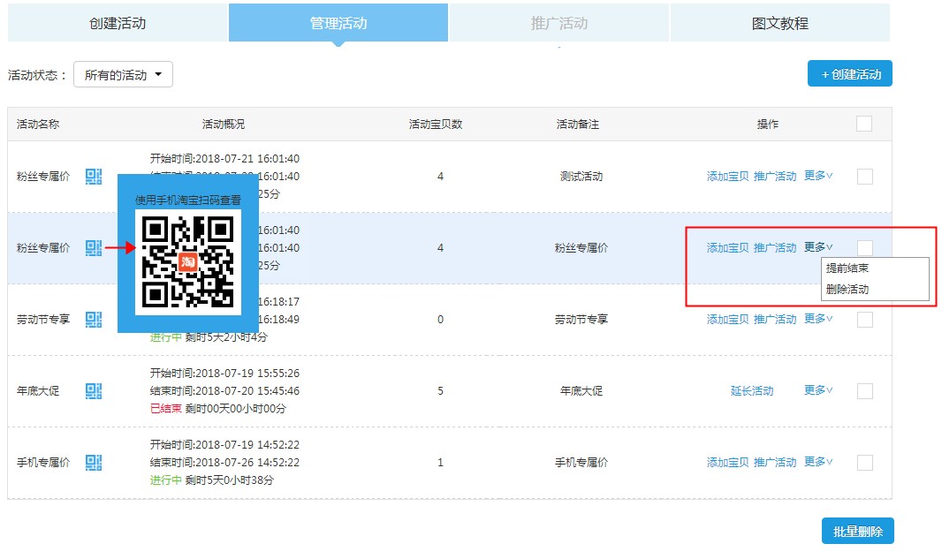Switch to the 创建活动 tab
The height and width of the screenshot is (559, 942).
[118, 23]
